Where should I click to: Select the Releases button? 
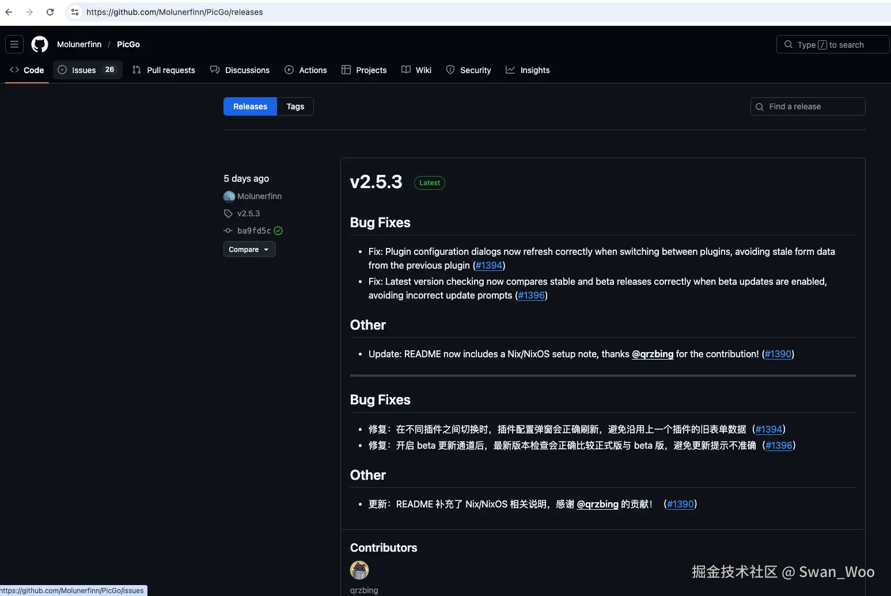[250, 106]
